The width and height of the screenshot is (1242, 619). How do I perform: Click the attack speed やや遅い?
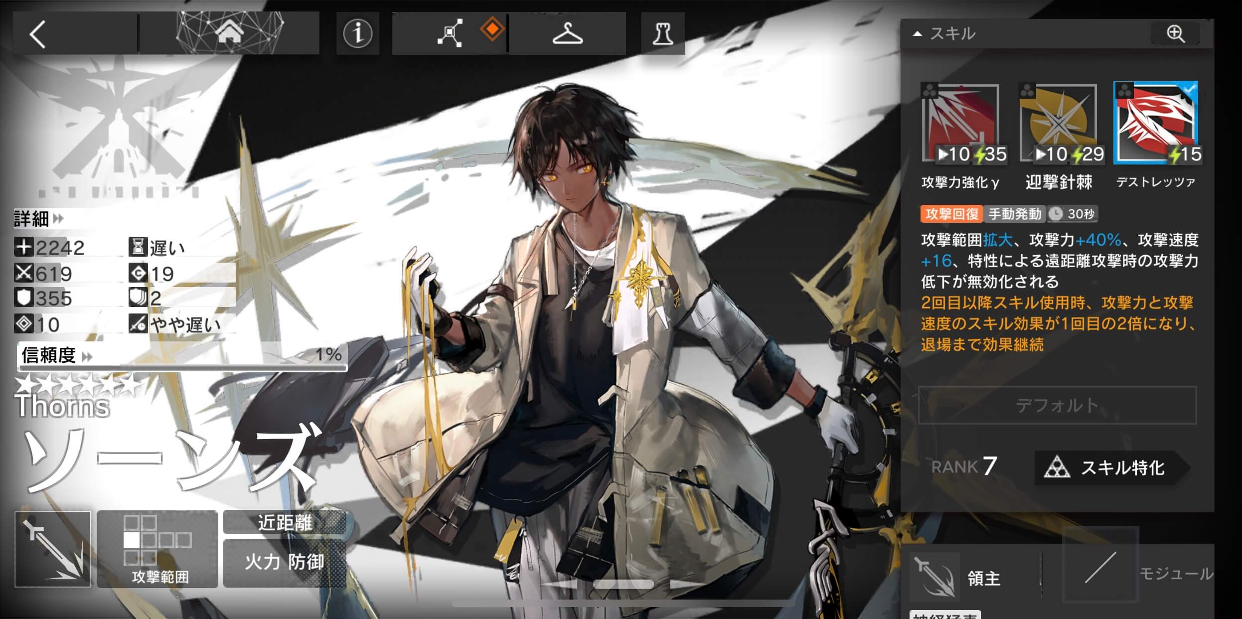click(x=185, y=324)
